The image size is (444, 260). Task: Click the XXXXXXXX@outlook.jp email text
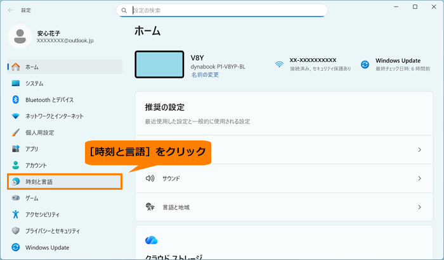[65, 40]
